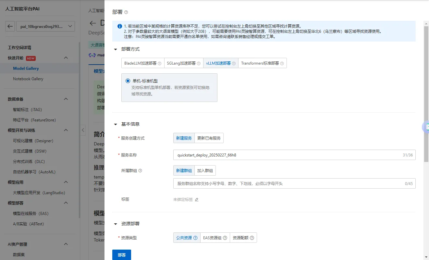Click the edit pencil icon beside 未绑定标签
The image size is (429, 260).
tap(197, 200)
